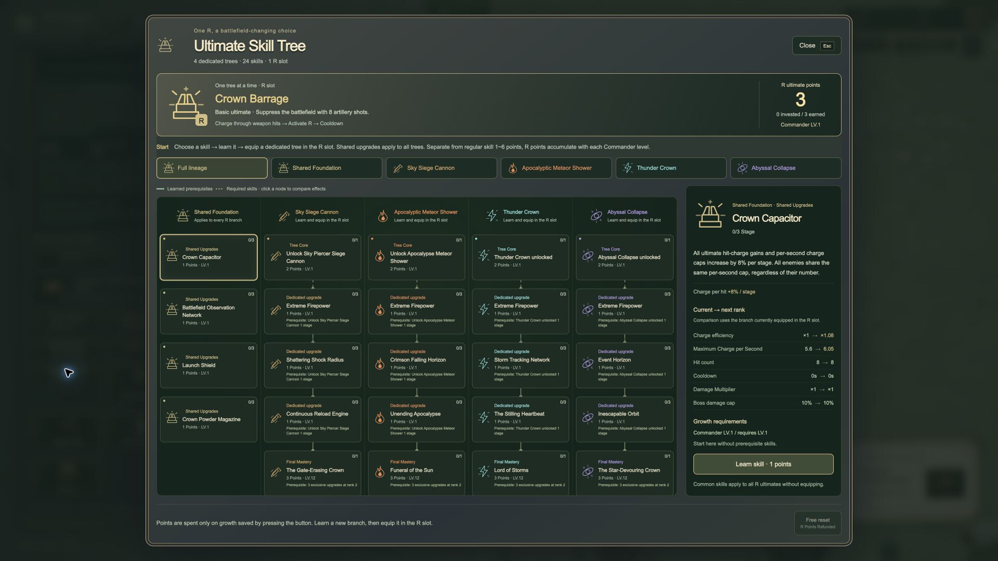
Task: Click the Close button
Action: click(817, 46)
